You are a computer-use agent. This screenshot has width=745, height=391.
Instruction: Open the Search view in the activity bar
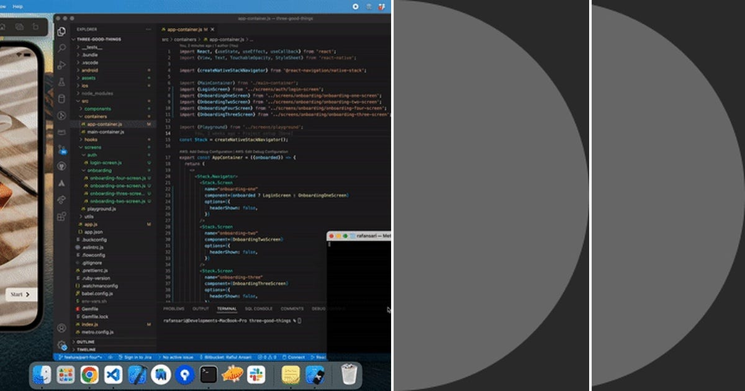[61, 48]
